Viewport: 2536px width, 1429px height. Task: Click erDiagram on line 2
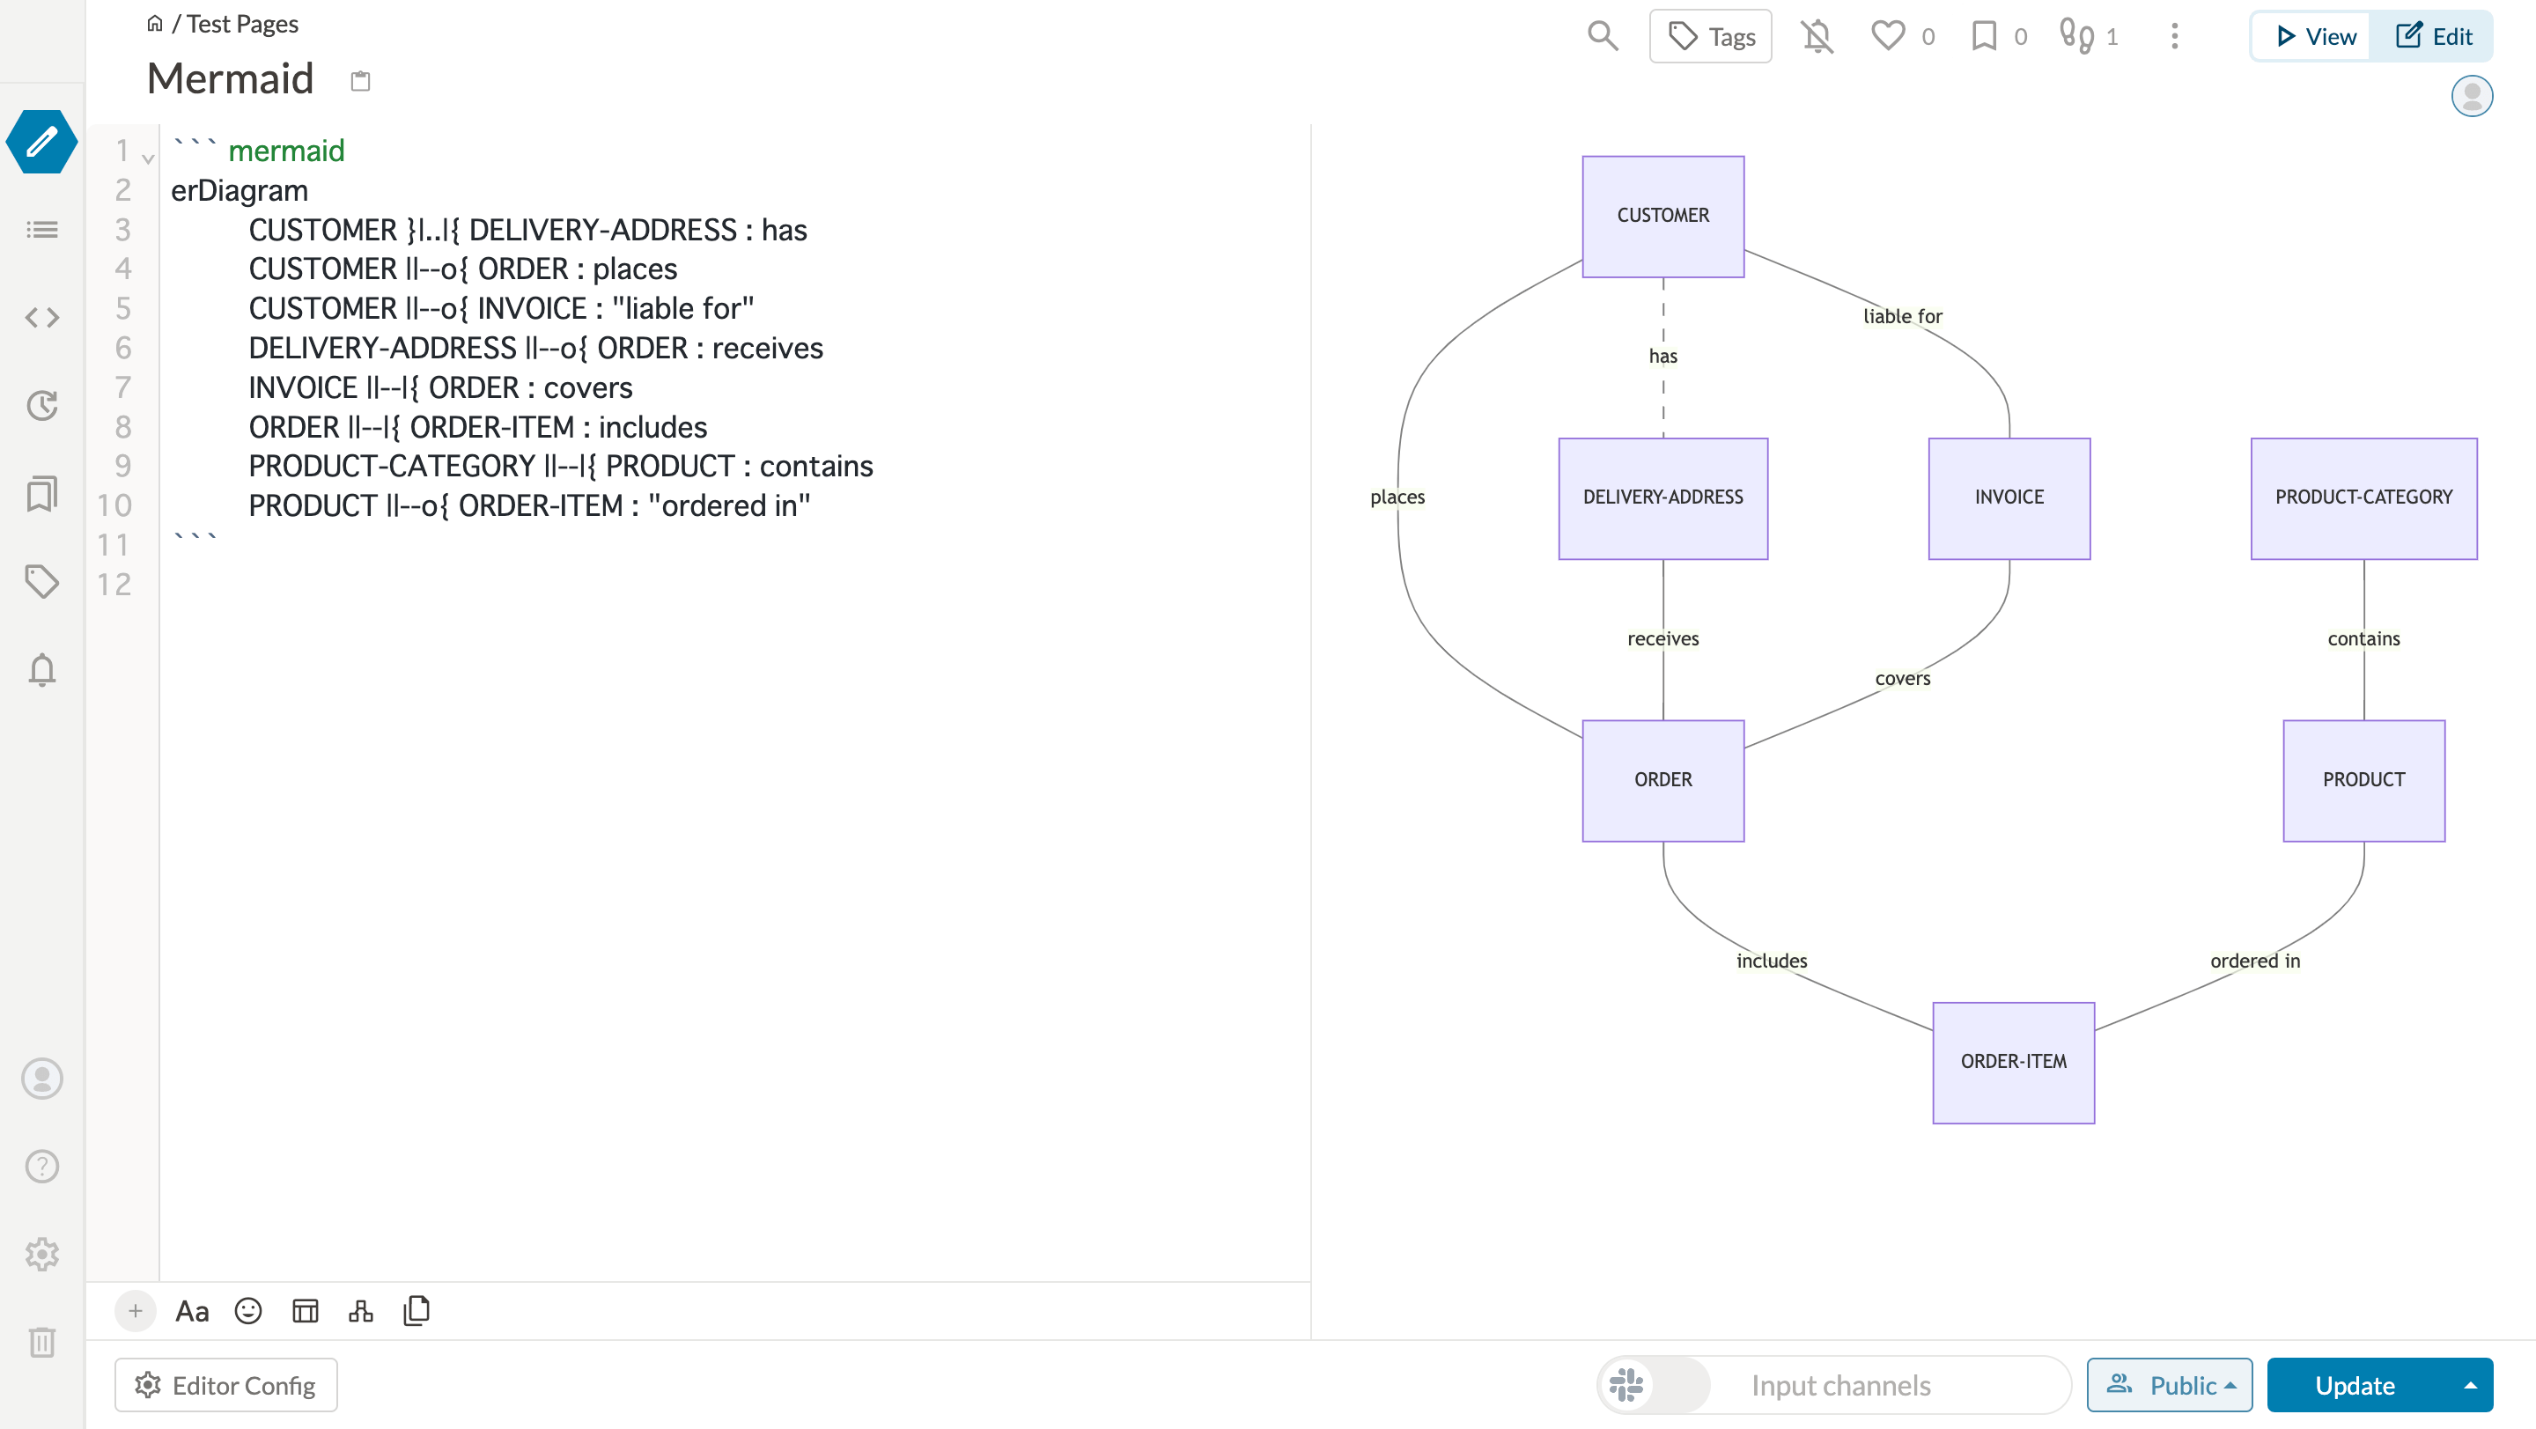pos(240,190)
